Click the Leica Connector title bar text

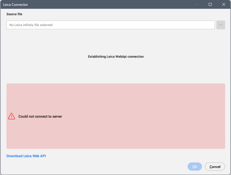16,5
